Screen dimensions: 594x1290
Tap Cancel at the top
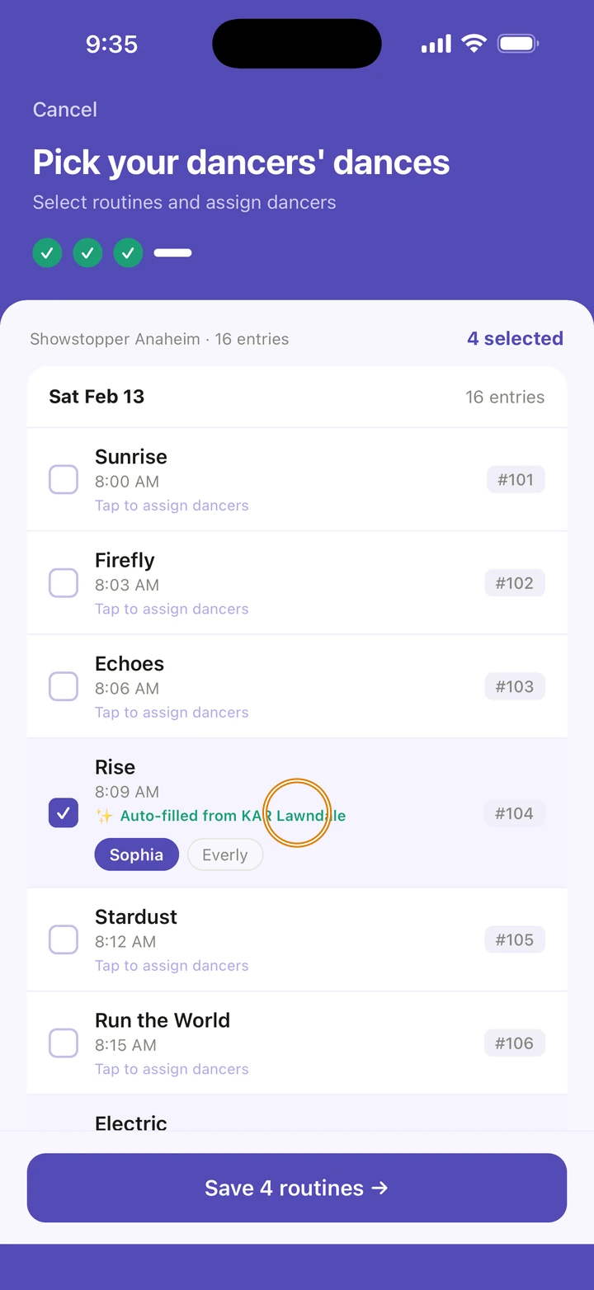pos(65,110)
